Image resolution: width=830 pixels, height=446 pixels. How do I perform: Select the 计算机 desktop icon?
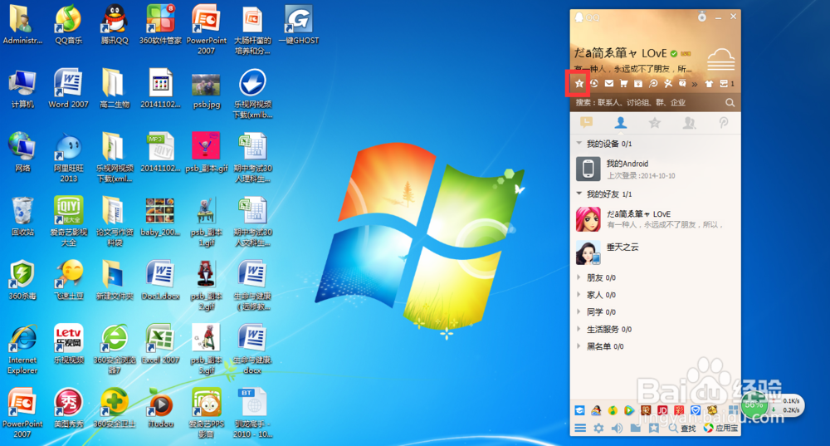(x=22, y=88)
